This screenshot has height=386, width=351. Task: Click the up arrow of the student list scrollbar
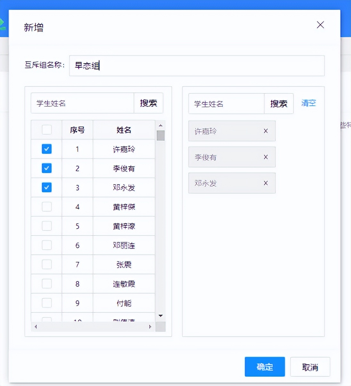160,125
